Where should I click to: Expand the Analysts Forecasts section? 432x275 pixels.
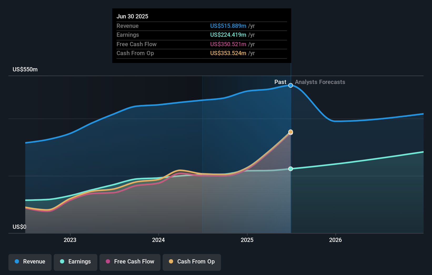pos(320,82)
